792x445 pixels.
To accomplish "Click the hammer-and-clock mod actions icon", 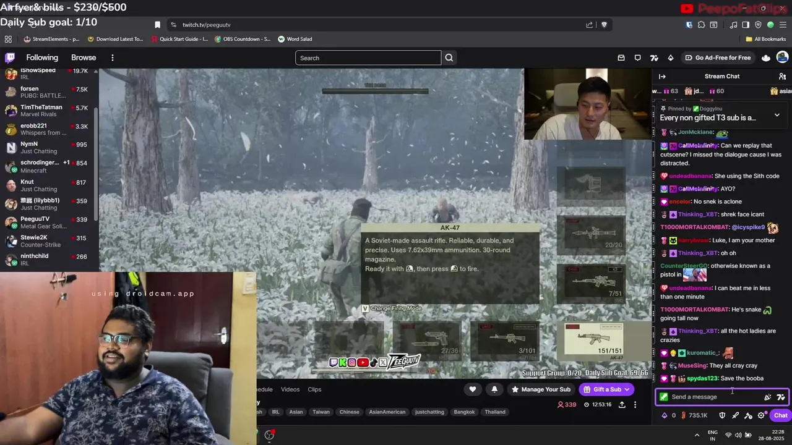I will tap(748, 415).
